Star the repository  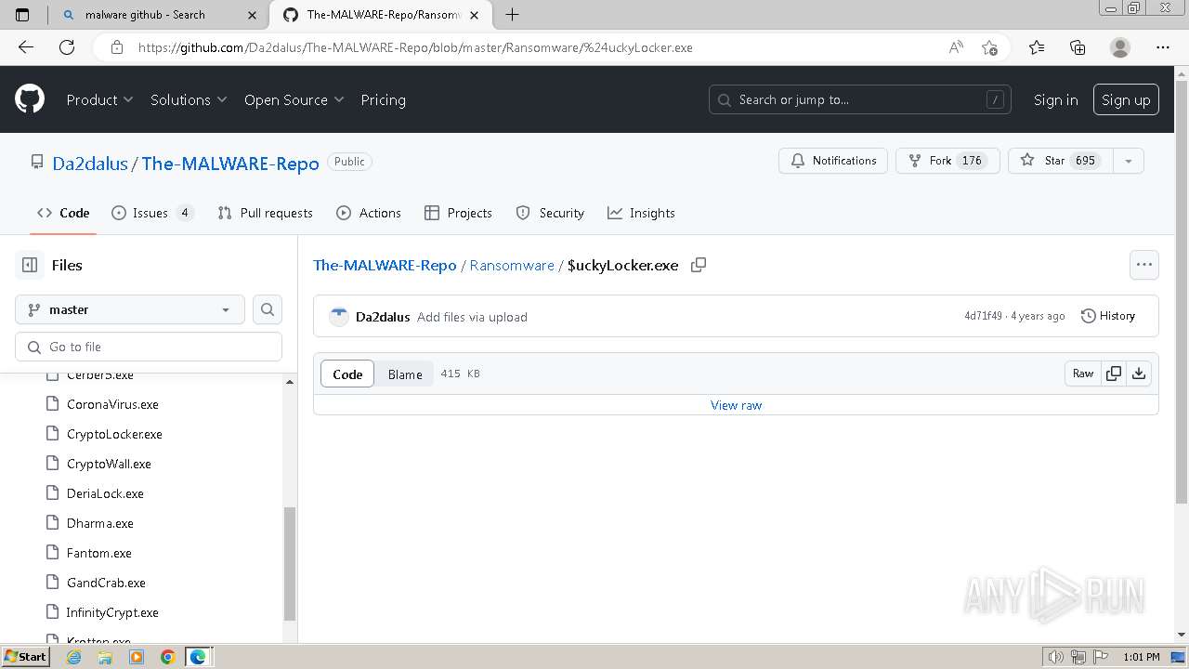(1060, 161)
